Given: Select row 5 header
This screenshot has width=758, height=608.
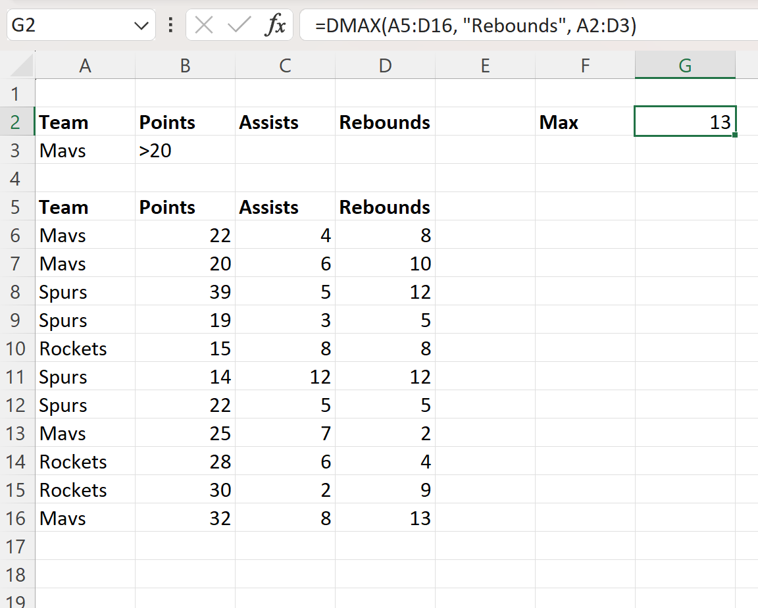Looking at the screenshot, I should [x=17, y=207].
